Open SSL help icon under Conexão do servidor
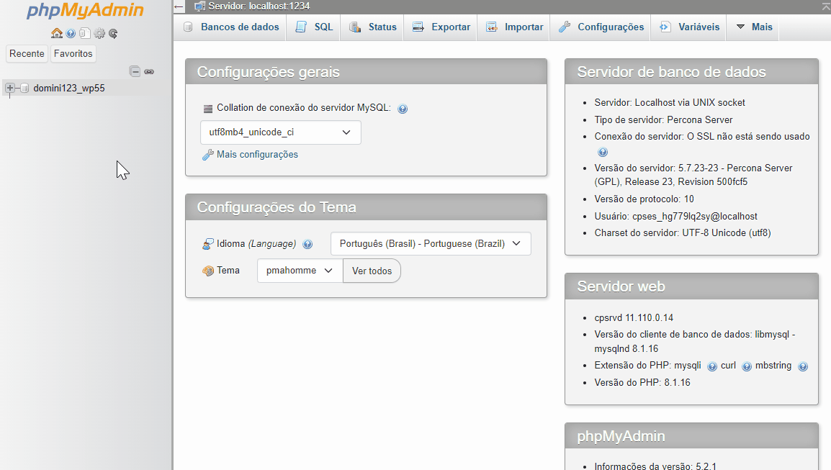This screenshot has height=470, width=831. [x=603, y=153]
